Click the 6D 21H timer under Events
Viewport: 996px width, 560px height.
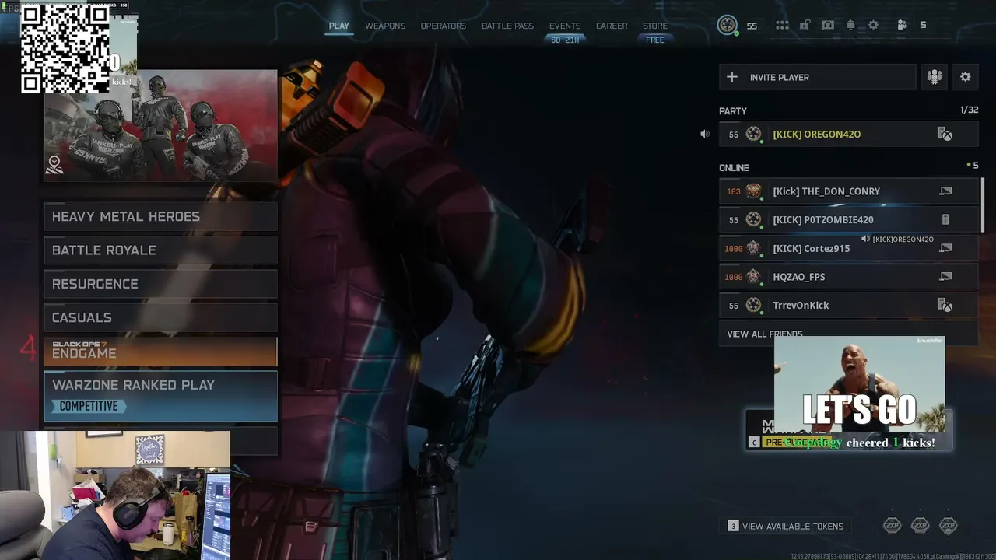[x=565, y=40]
